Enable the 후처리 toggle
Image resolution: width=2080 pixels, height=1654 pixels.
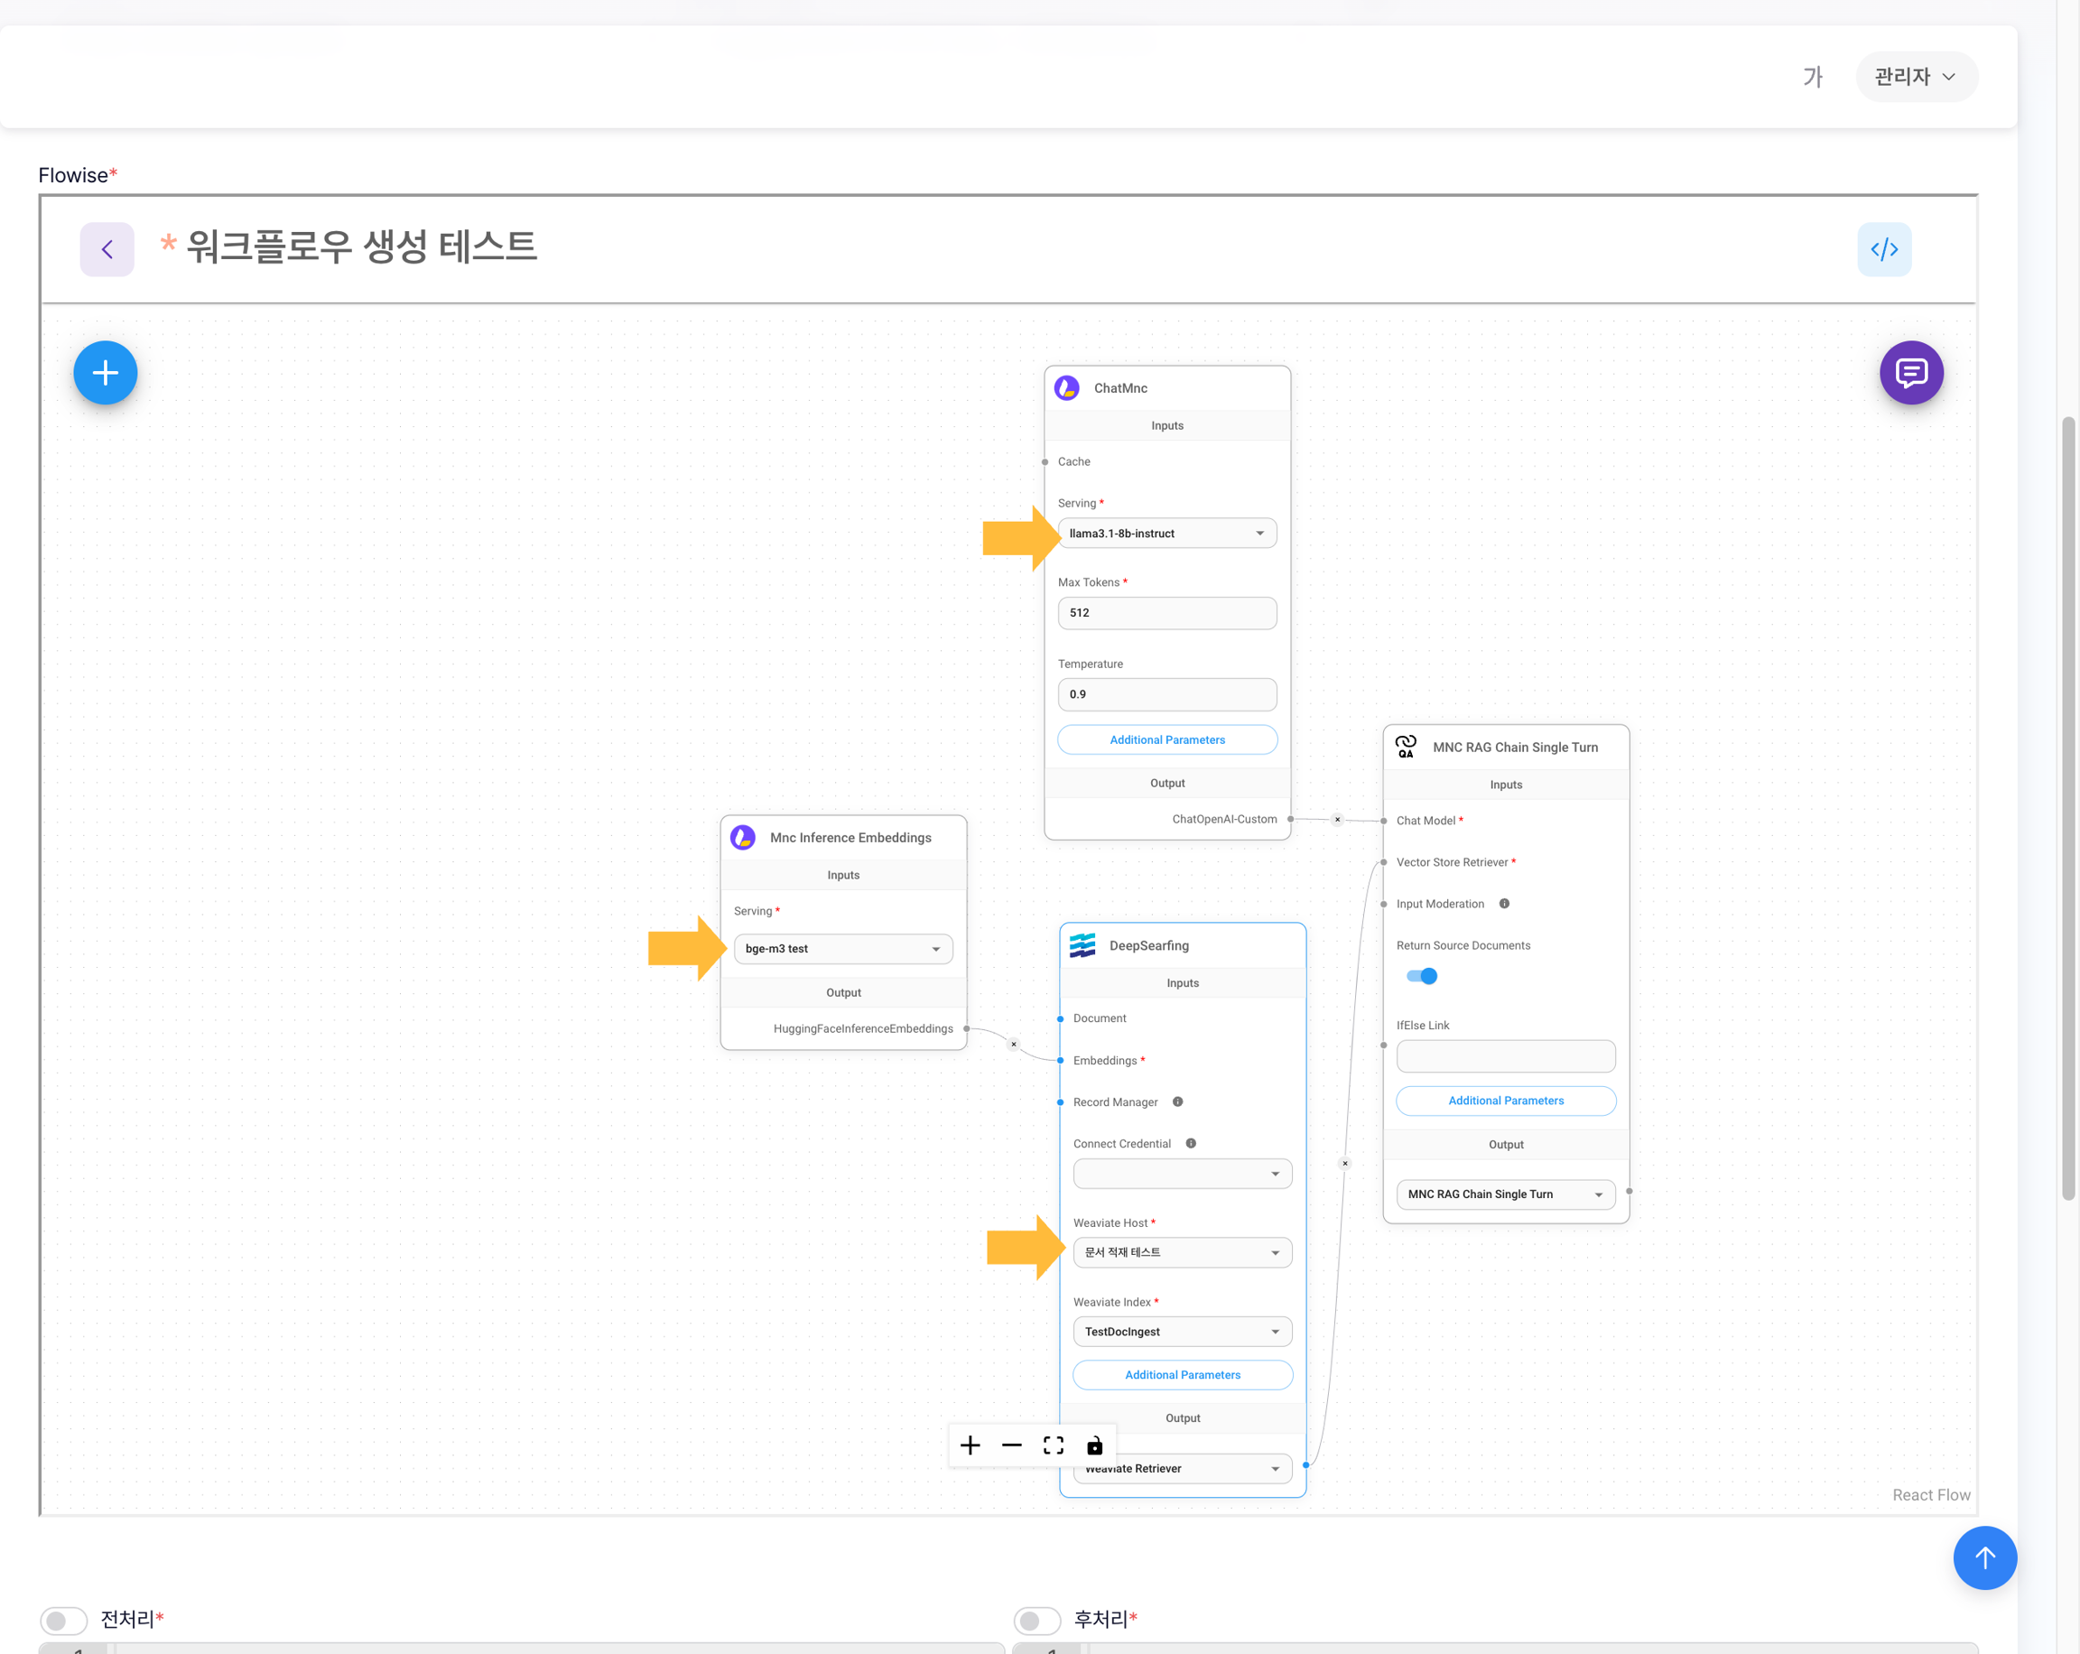(x=1037, y=1620)
